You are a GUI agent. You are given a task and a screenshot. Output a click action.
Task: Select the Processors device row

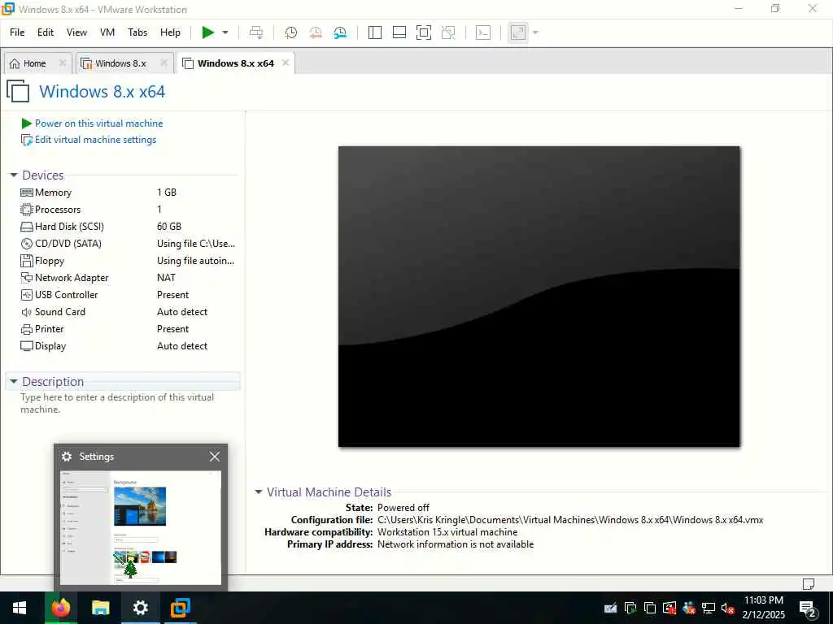[x=128, y=209]
